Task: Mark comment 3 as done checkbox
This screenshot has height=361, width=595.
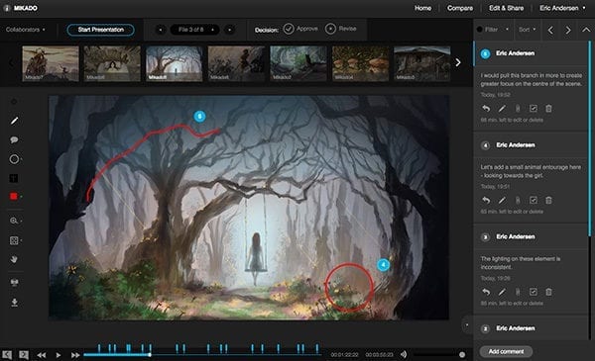Action: click(534, 292)
